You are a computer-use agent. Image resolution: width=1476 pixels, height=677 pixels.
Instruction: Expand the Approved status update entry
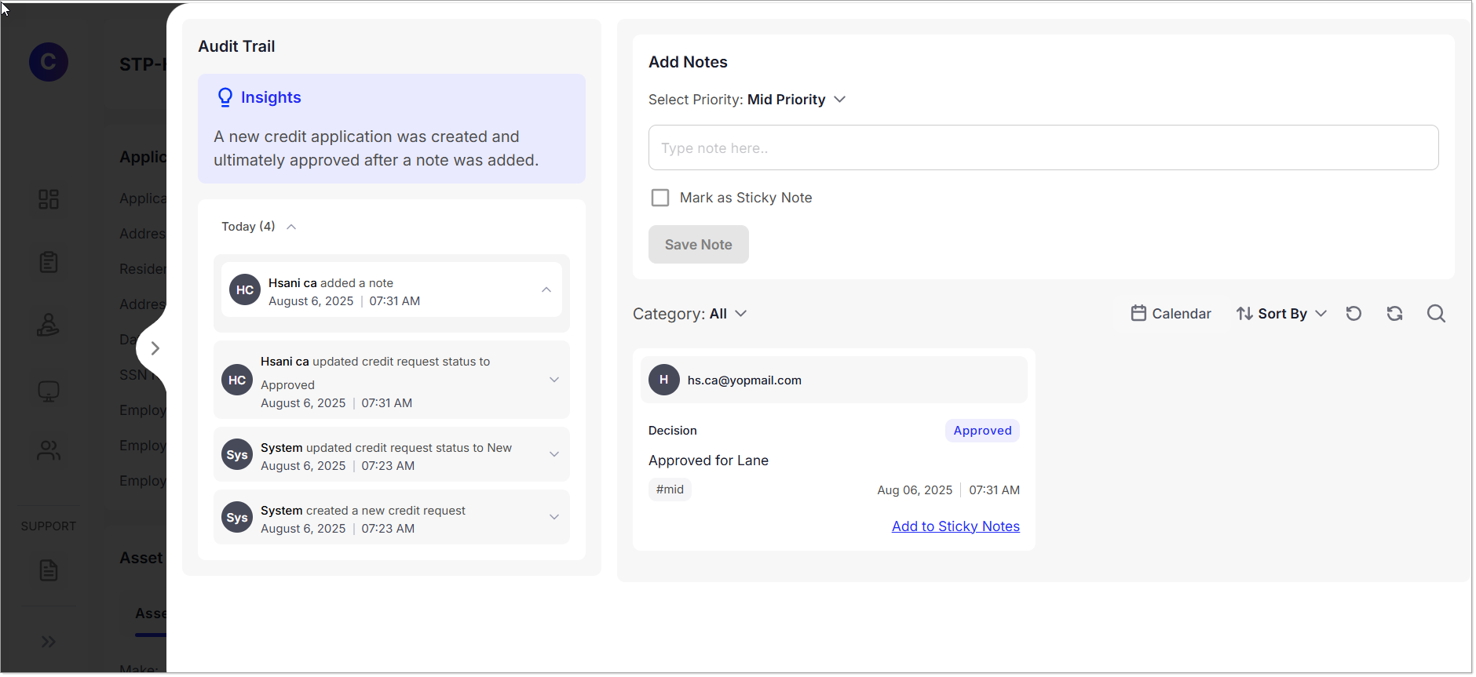(553, 380)
